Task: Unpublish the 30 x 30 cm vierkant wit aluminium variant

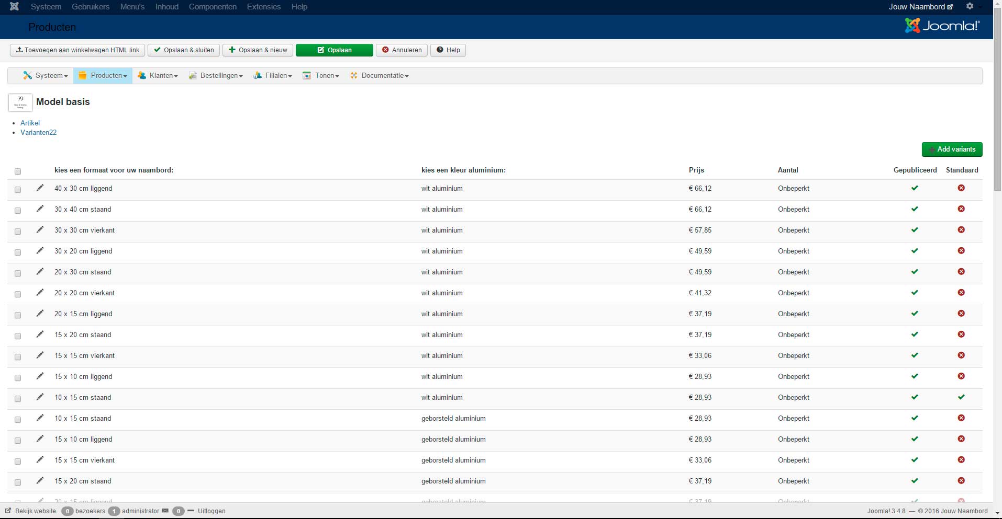Action: click(x=915, y=230)
